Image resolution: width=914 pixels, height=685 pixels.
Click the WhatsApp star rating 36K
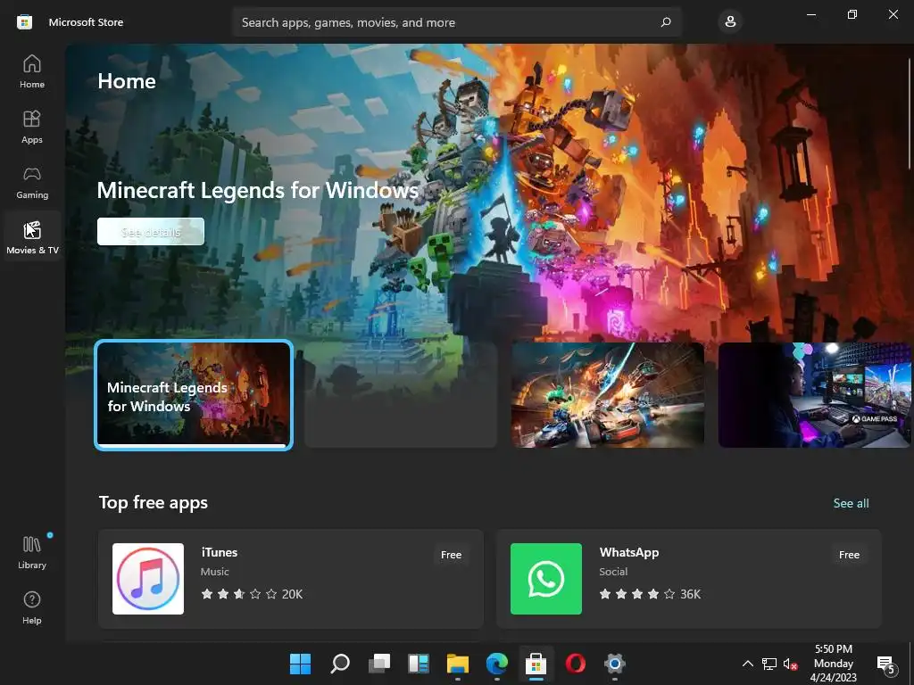click(x=650, y=594)
